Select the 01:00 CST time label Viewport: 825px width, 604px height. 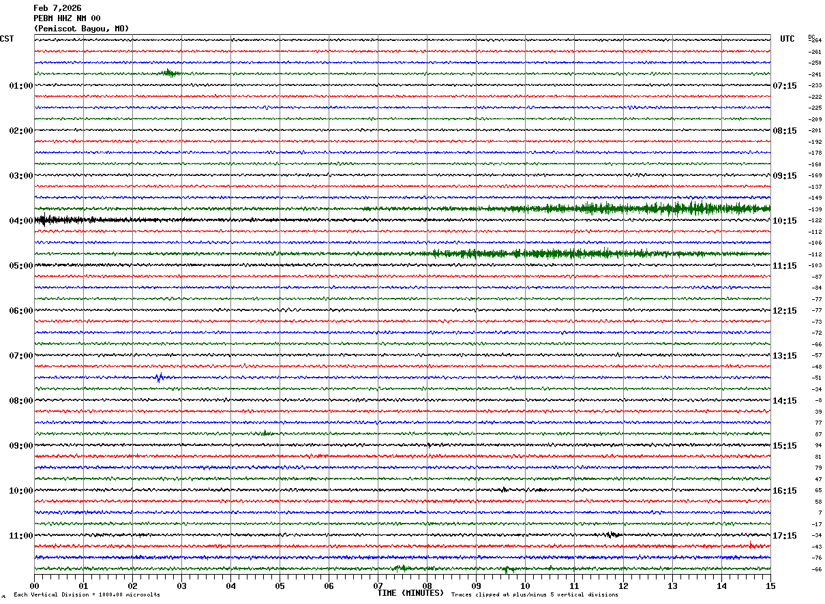click(x=20, y=86)
